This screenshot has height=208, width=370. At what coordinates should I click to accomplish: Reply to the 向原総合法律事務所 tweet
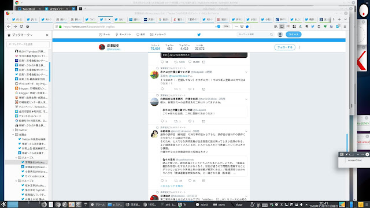[162, 121]
